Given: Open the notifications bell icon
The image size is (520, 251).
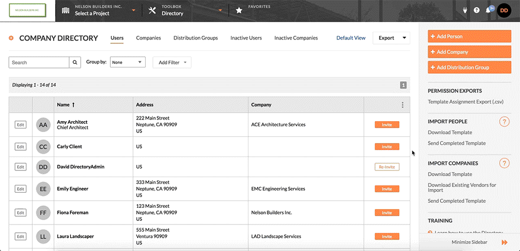Looking at the screenshot, I should (489, 10).
